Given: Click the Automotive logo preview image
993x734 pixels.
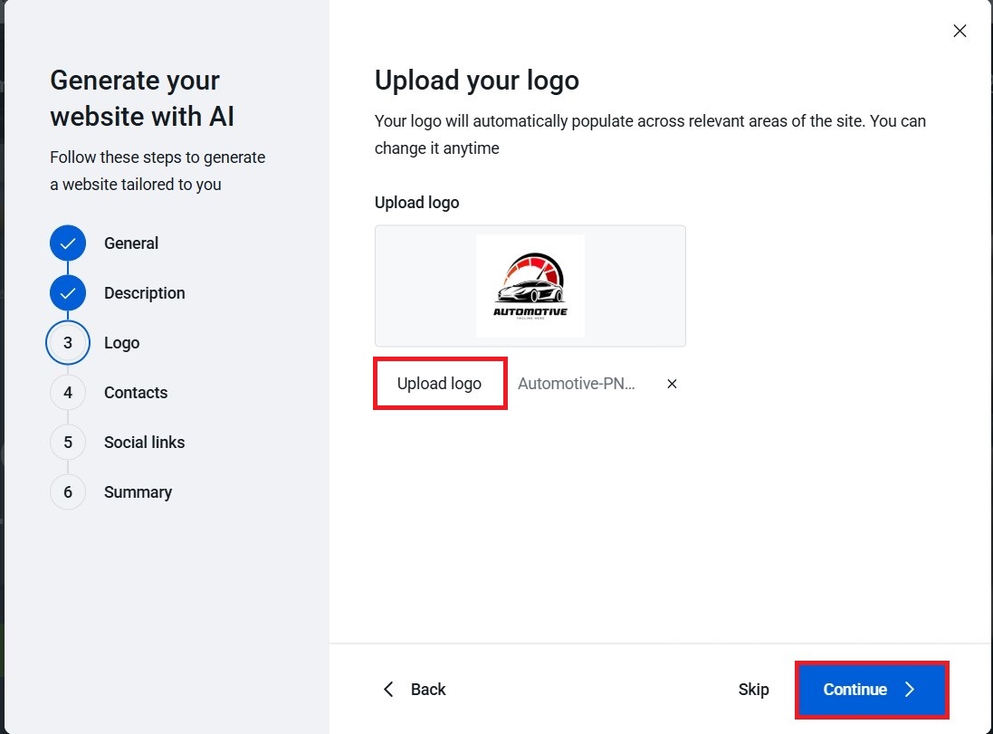Looking at the screenshot, I should click(530, 286).
